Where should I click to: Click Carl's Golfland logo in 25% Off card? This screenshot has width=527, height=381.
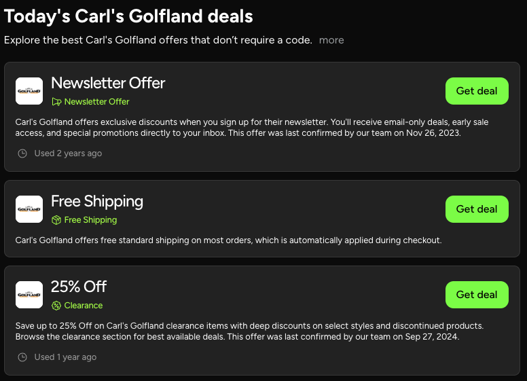(29, 295)
